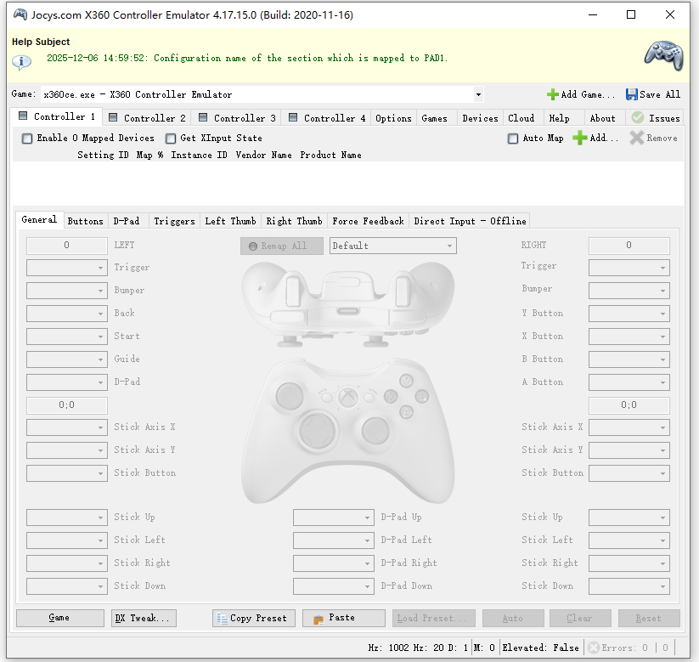Click the Setting ID column header
Viewport: 699px width, 662px height.
[x=103, y=155]
